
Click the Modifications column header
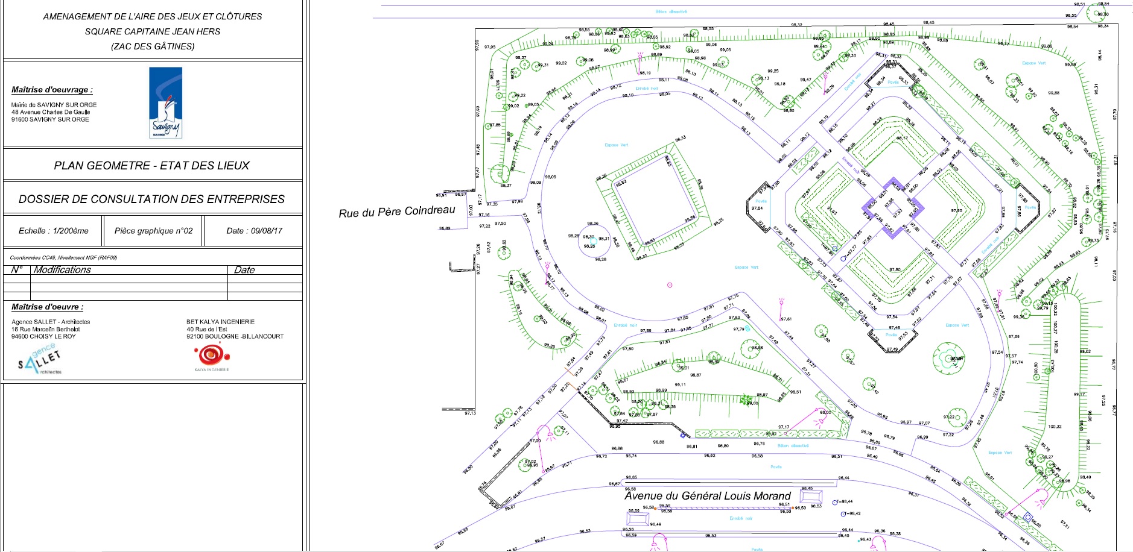(x=62, y=270)
